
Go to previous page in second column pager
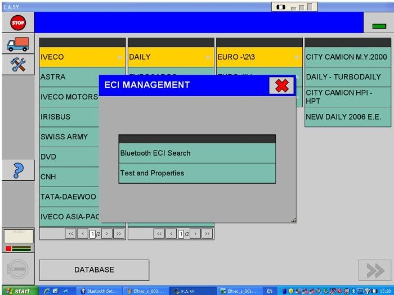pos(171,234)
